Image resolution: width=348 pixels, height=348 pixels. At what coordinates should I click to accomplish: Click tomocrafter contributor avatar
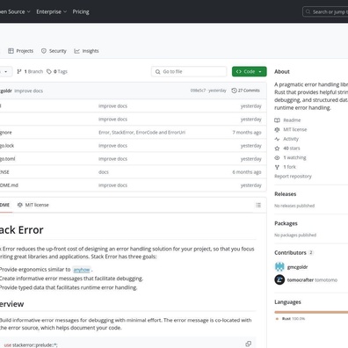click(279, 279)
